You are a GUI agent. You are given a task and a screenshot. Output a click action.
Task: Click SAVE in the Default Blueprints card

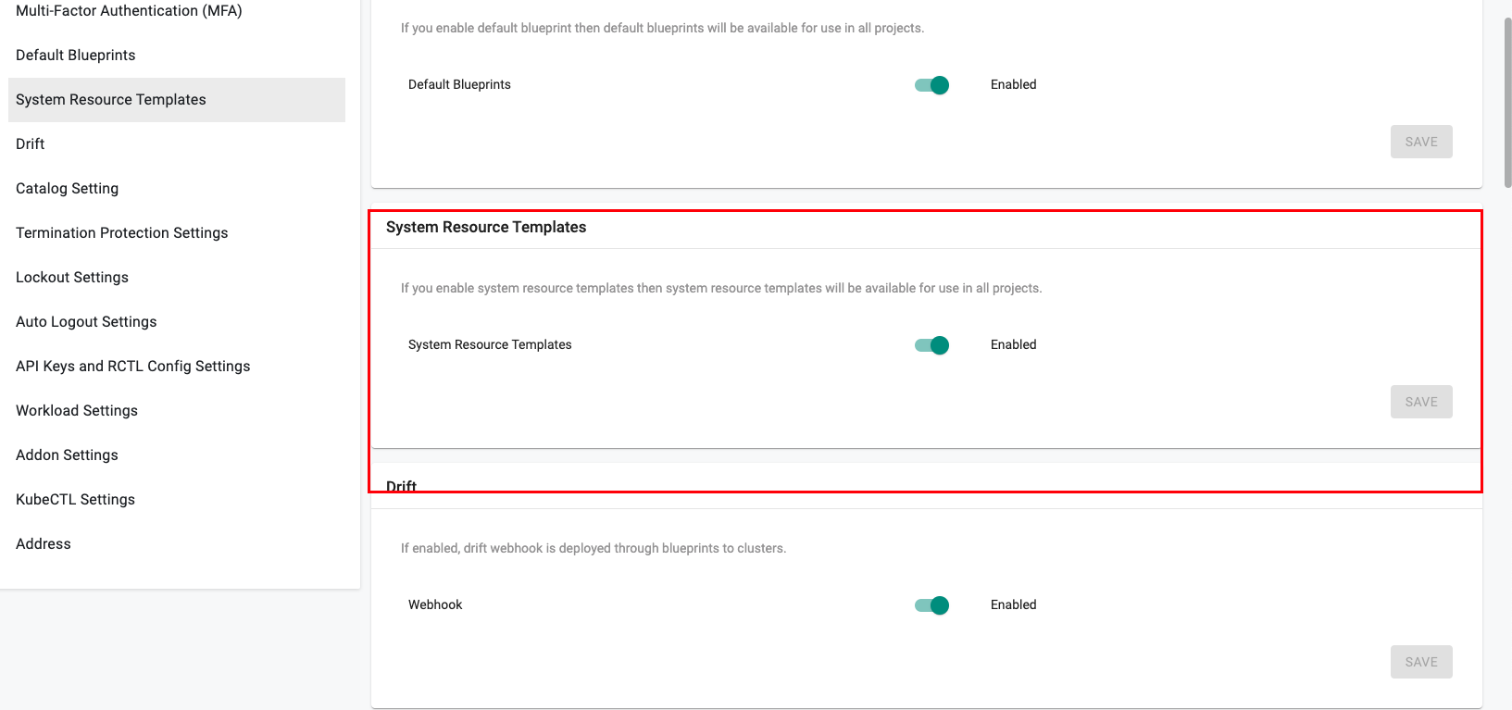(1421, 142)
